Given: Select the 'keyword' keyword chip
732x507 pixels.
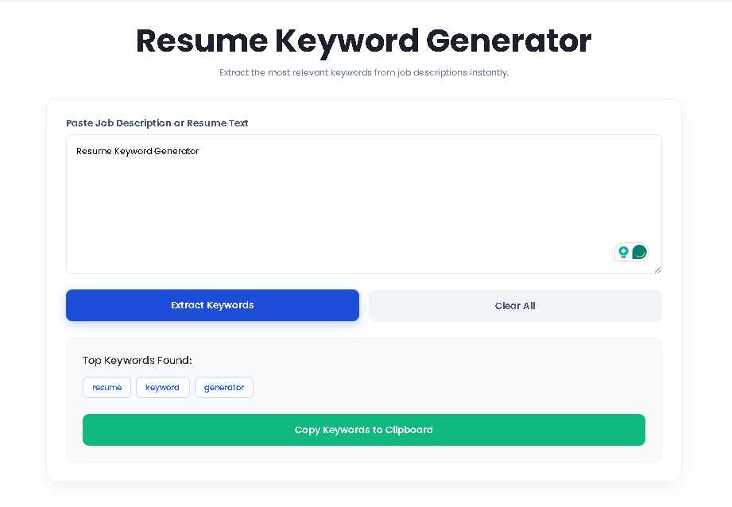Looking at the screenshot, I should point(162,387).
